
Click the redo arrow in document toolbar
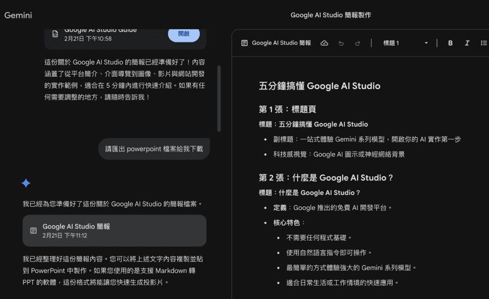click(357, 43)
